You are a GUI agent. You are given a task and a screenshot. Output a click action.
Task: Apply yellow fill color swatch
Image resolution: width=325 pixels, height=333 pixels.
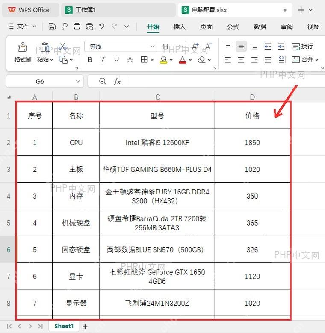point(163,60)
